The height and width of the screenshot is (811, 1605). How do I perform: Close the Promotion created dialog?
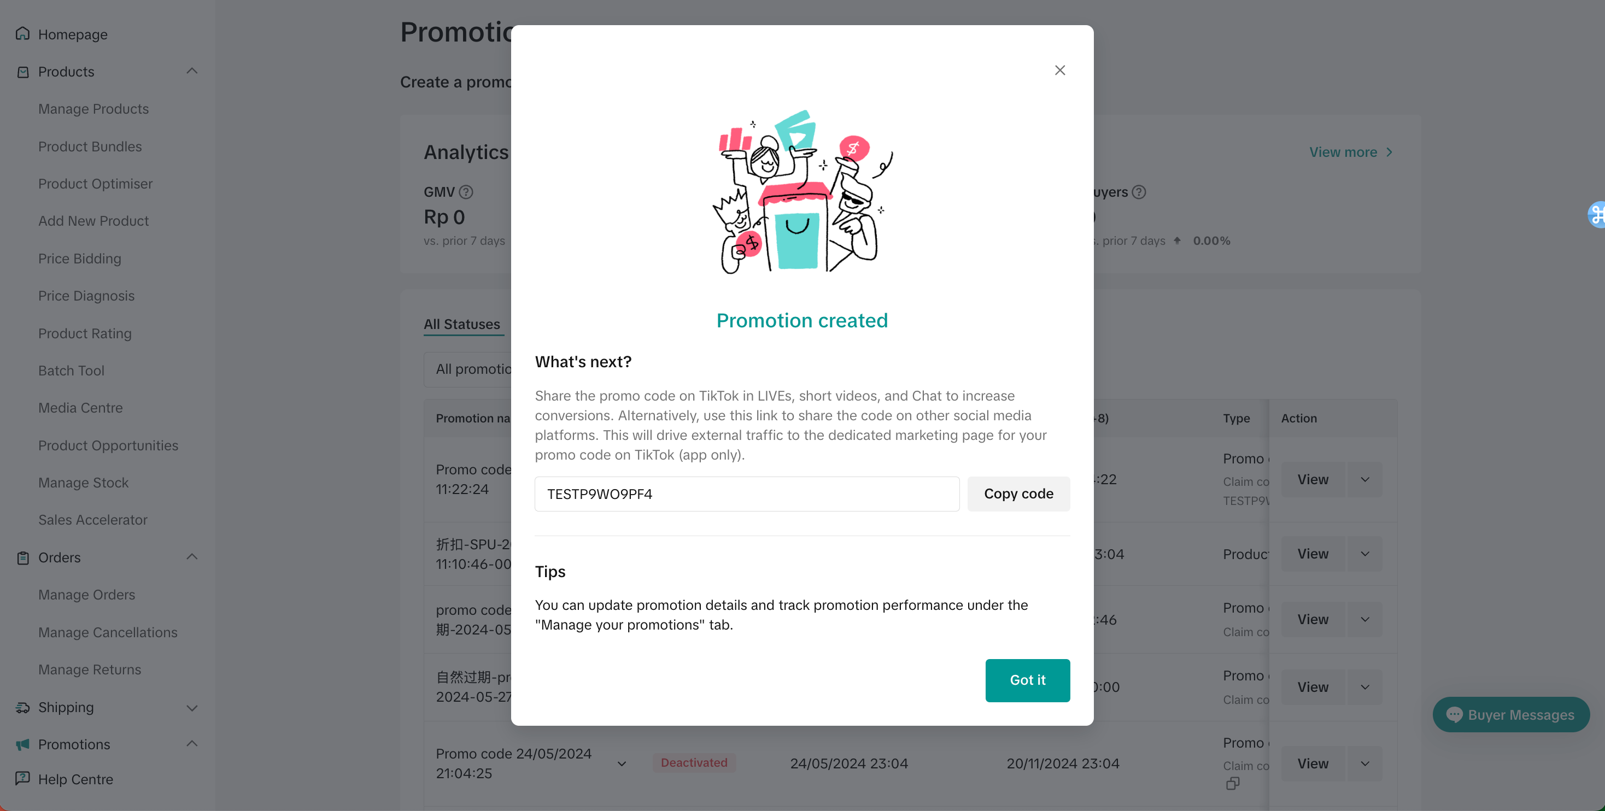click(1059, 70)
